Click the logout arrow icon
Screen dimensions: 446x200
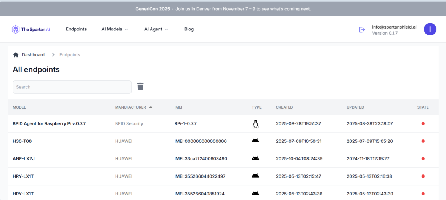(x=362, y=30)
